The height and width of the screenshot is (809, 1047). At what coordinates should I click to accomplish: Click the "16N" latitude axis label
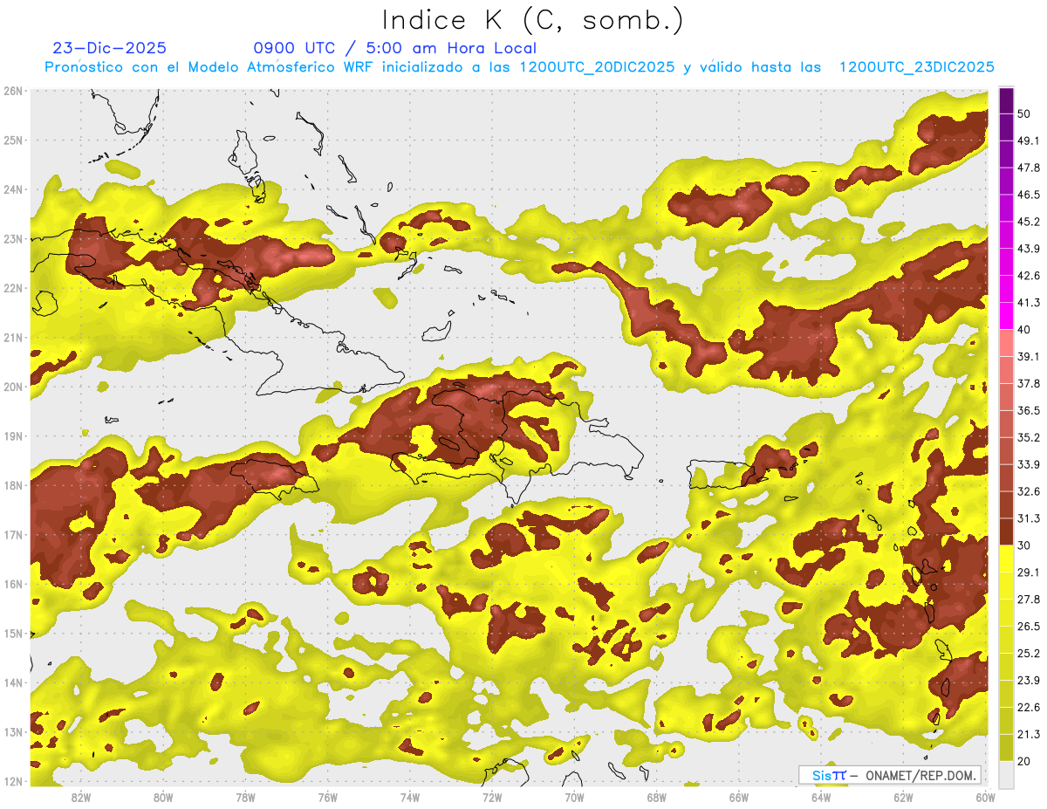point(13,584)
